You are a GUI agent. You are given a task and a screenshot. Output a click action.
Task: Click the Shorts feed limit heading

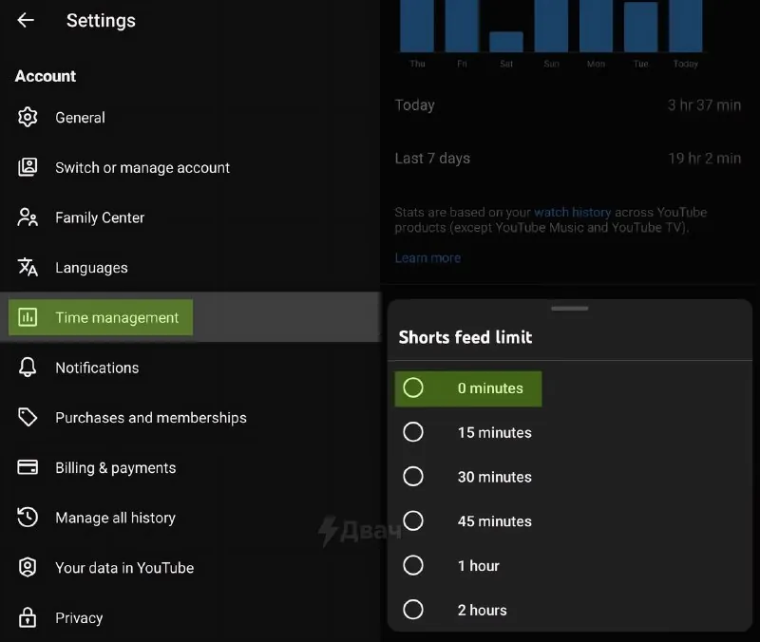point(465,337)
